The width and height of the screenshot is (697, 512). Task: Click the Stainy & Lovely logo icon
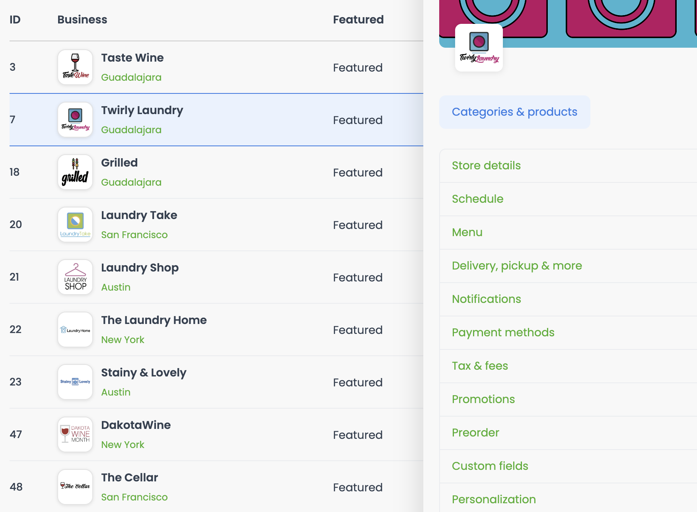tap(75, 382)
